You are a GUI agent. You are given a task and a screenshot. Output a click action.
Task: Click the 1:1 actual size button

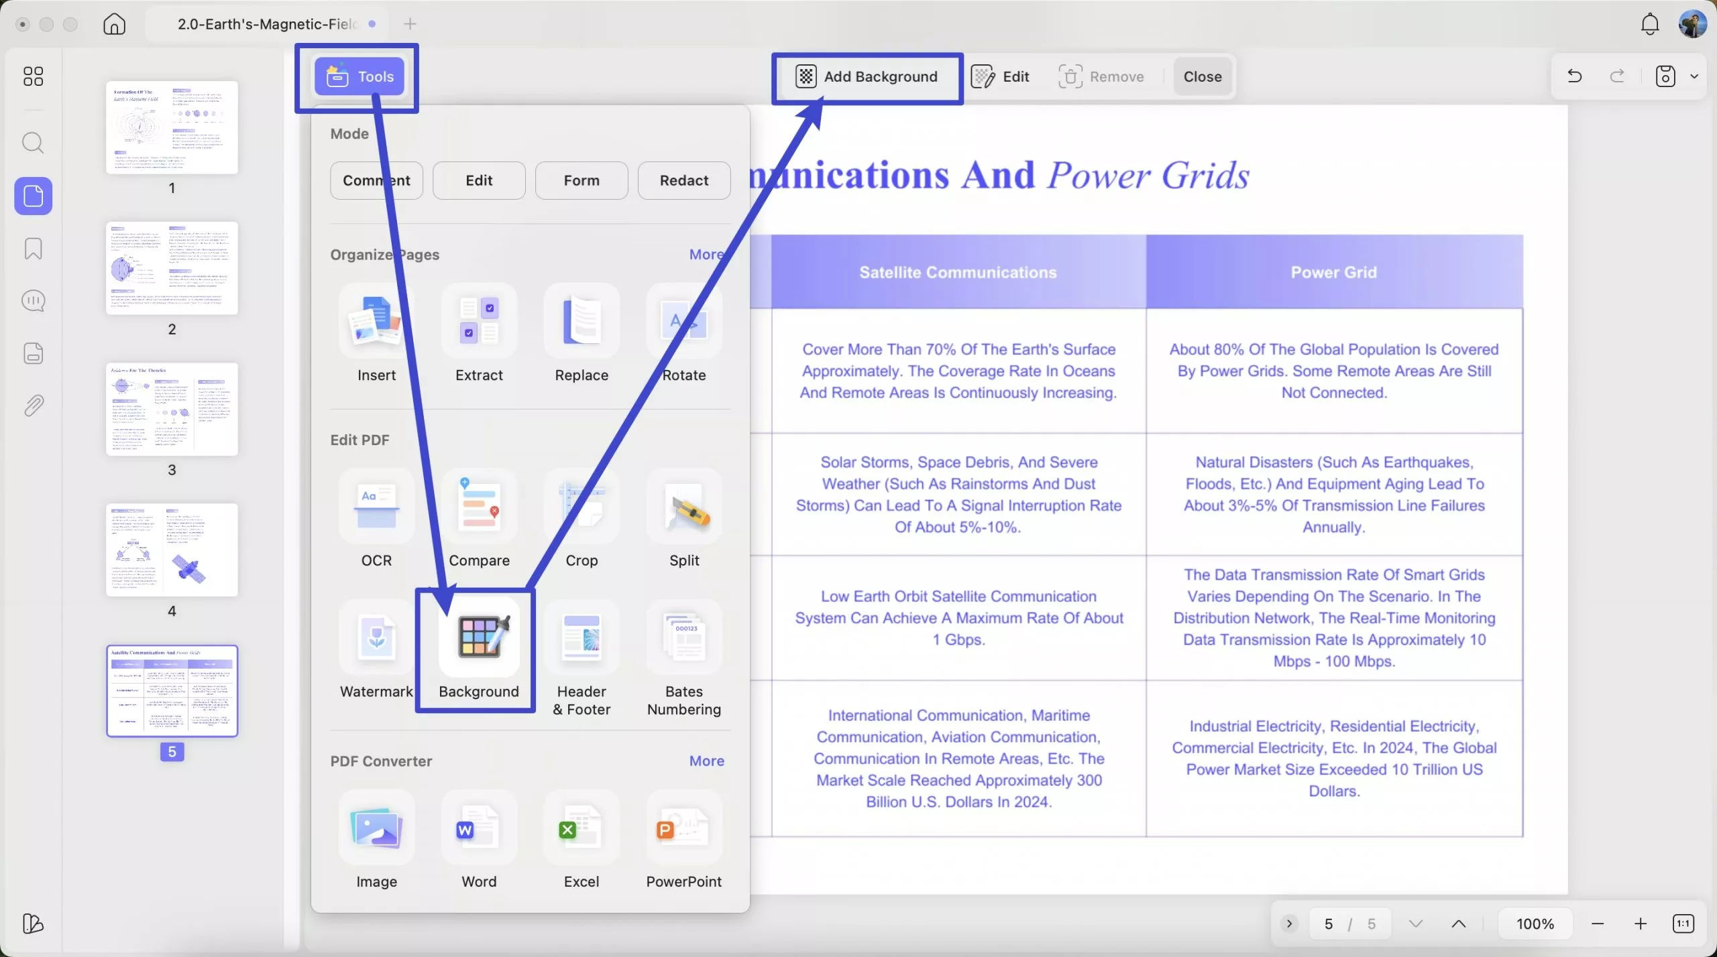[x=1683, y=924]
